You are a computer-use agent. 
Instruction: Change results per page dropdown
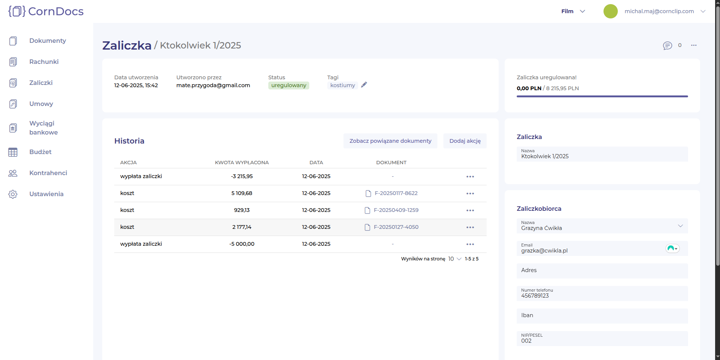coord(455,259)
